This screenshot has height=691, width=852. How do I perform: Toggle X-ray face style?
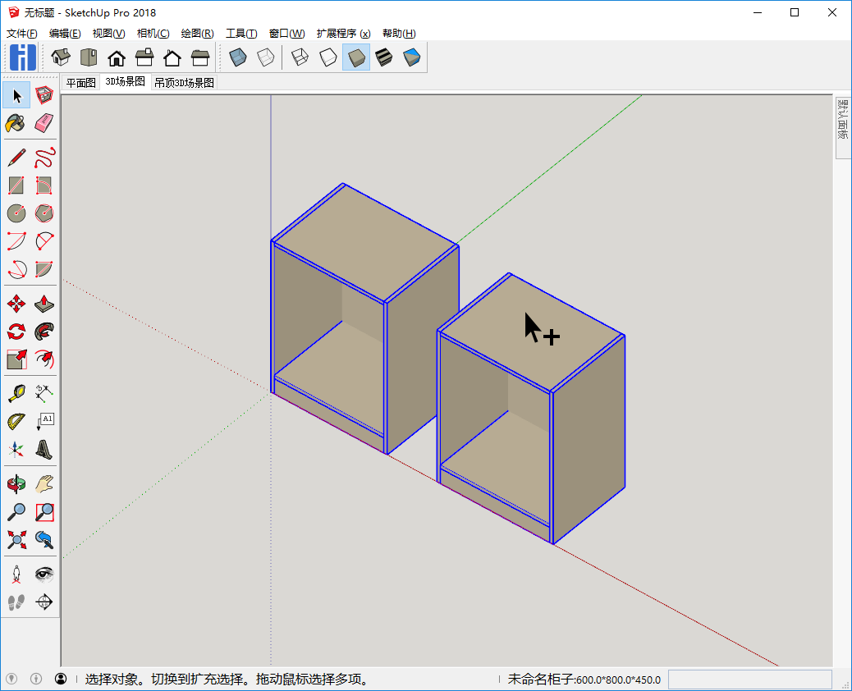pyautogui.click(x=238, y=57)
